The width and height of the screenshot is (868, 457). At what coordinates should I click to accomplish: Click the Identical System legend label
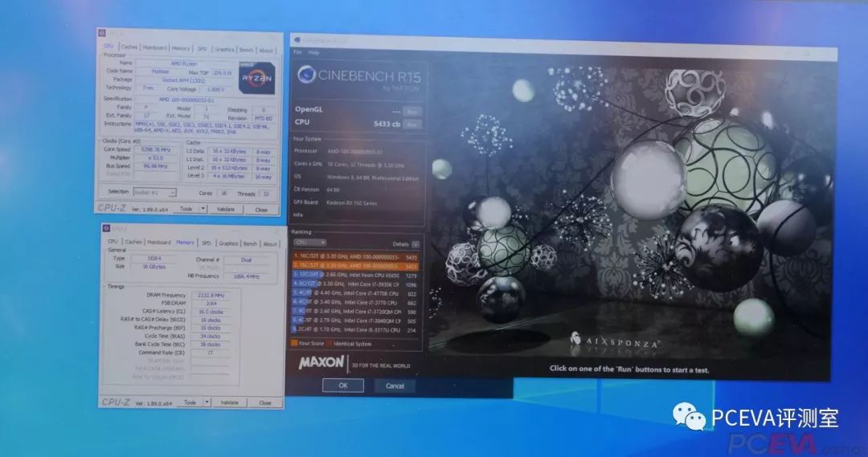tap(353, 344)
